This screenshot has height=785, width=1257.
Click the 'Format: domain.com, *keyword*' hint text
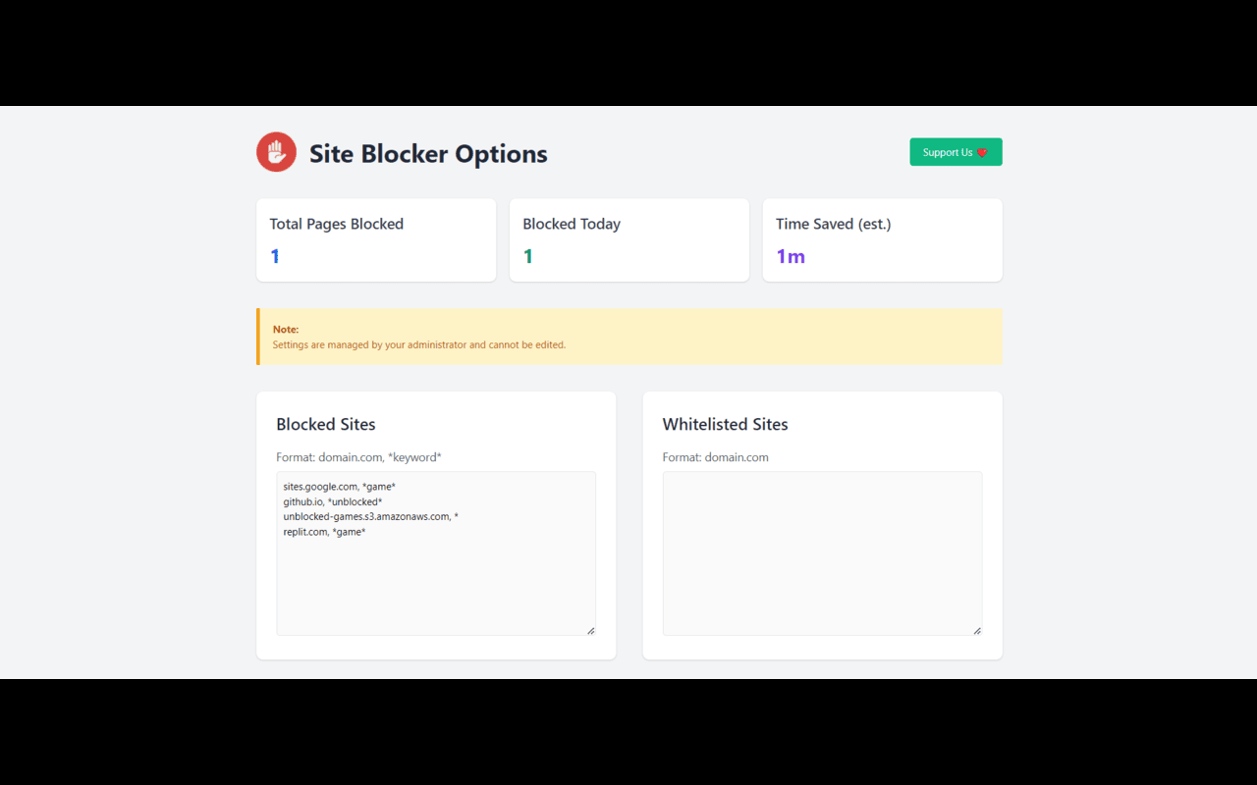pos(358,456)
